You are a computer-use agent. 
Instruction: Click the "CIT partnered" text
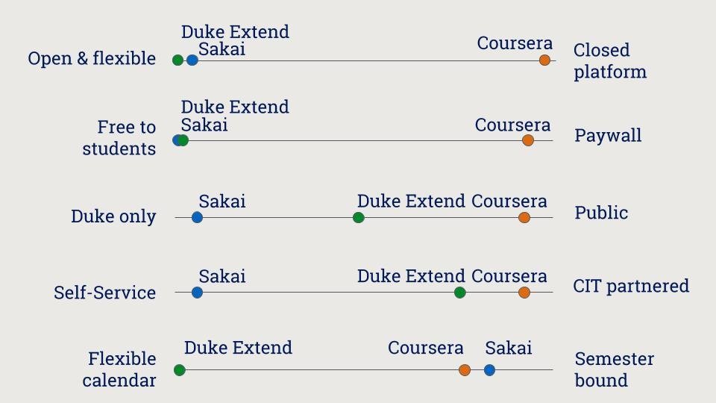(631, 286)
